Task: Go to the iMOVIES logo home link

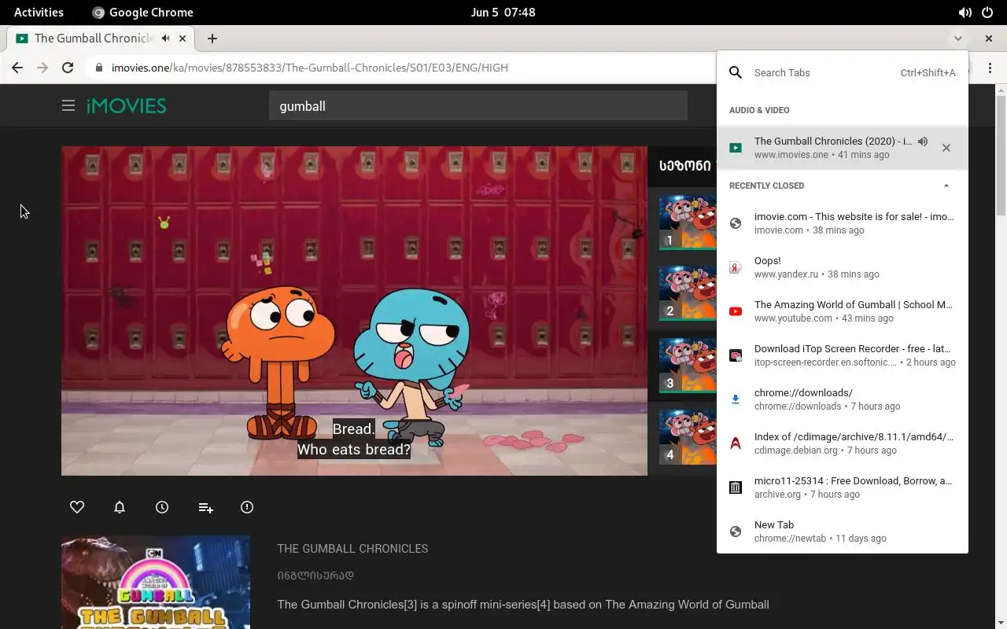Action: tap(126, 105)
